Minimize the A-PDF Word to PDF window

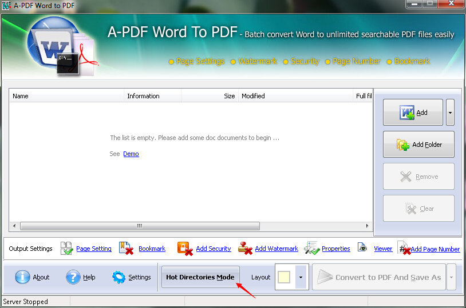(414, 4)
